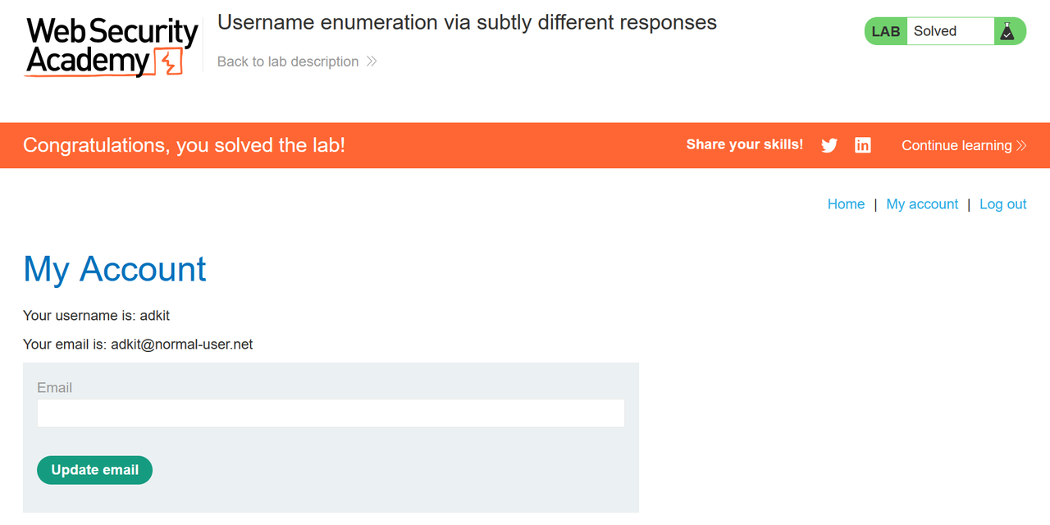Go to My account via the navigation link

point(921,203)
